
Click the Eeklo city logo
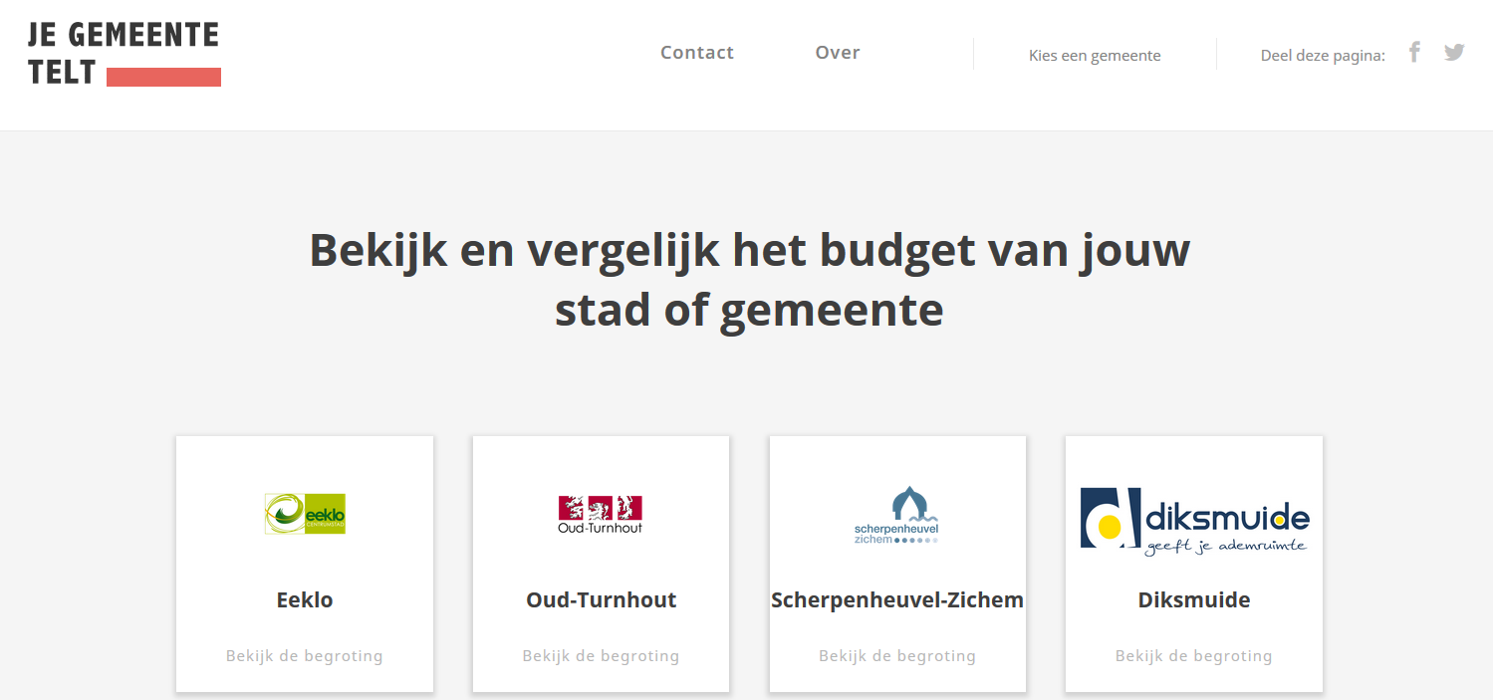(305, 514)
